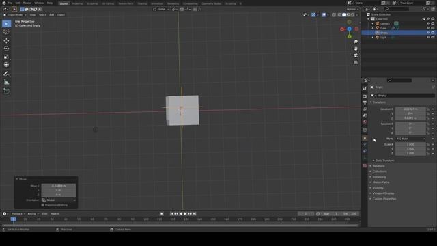Viewport: 437px width, 246px height.
Task: Click the red X axis gizmo ball
Action: coord(342,29)
